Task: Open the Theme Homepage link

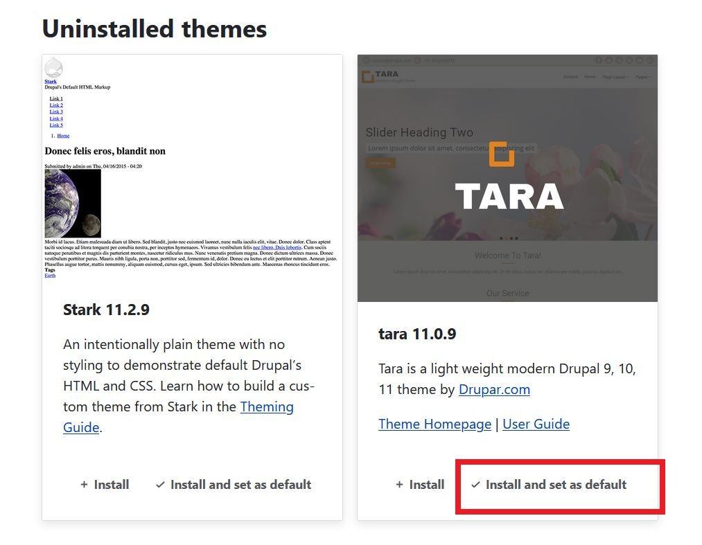Action: coord(435,424)
